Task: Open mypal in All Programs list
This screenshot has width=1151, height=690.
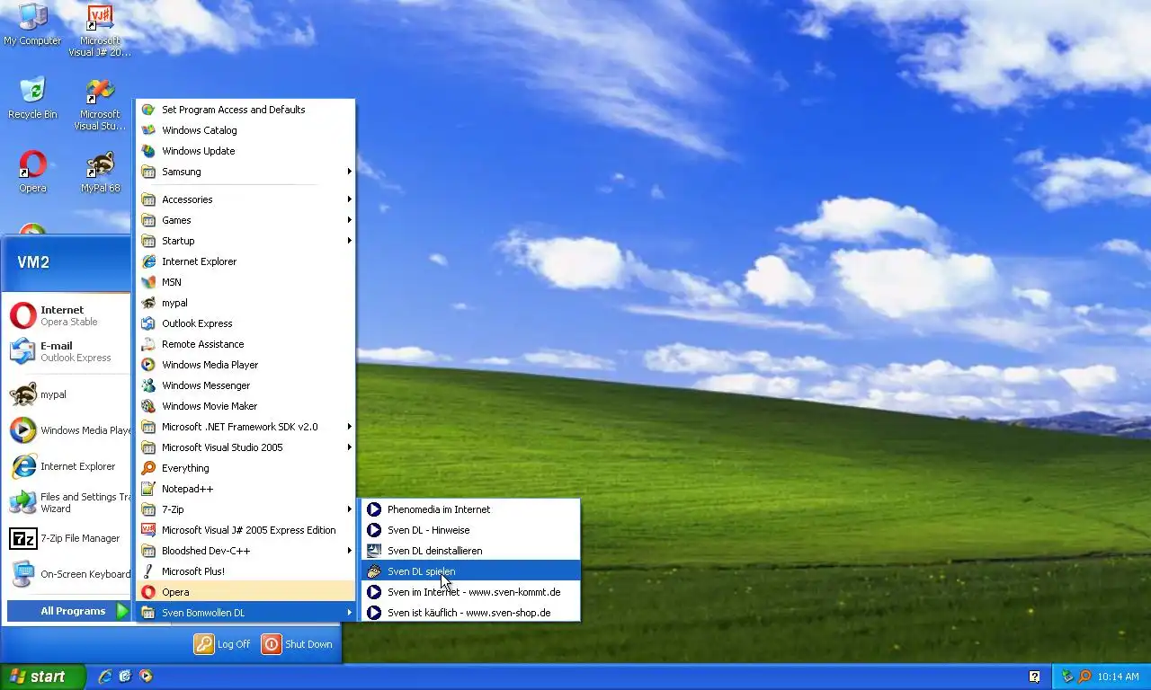Action: click(245, 303)
